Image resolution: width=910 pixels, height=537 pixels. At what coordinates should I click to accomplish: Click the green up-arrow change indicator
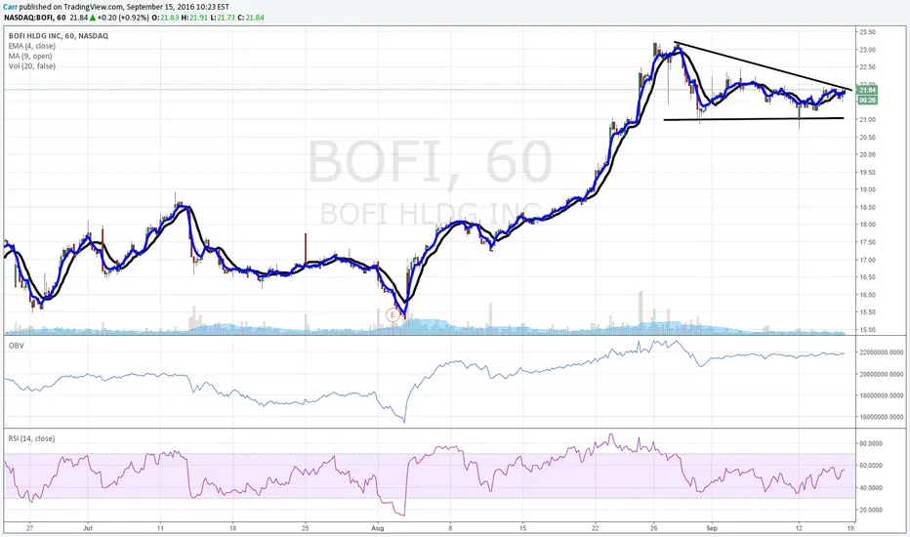click(93, 18)
